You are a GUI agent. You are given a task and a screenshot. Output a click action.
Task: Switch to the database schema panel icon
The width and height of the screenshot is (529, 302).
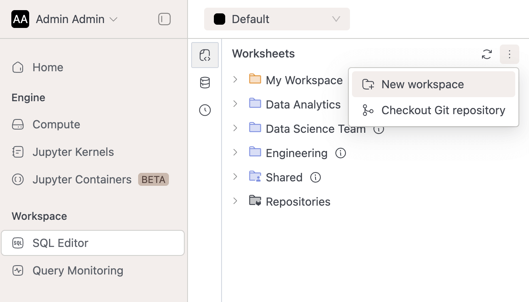pos(205,83)
